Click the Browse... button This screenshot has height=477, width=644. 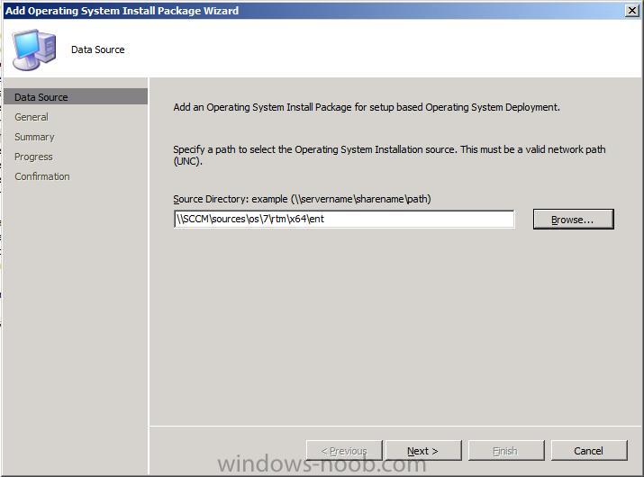coord(573,220)
